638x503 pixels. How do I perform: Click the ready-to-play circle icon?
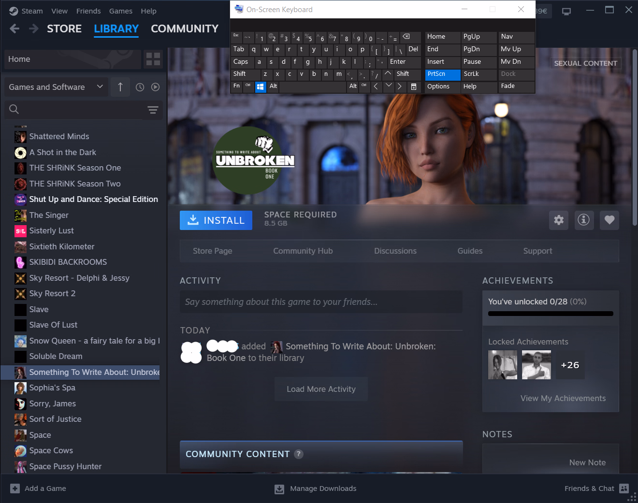click(155, 87)
